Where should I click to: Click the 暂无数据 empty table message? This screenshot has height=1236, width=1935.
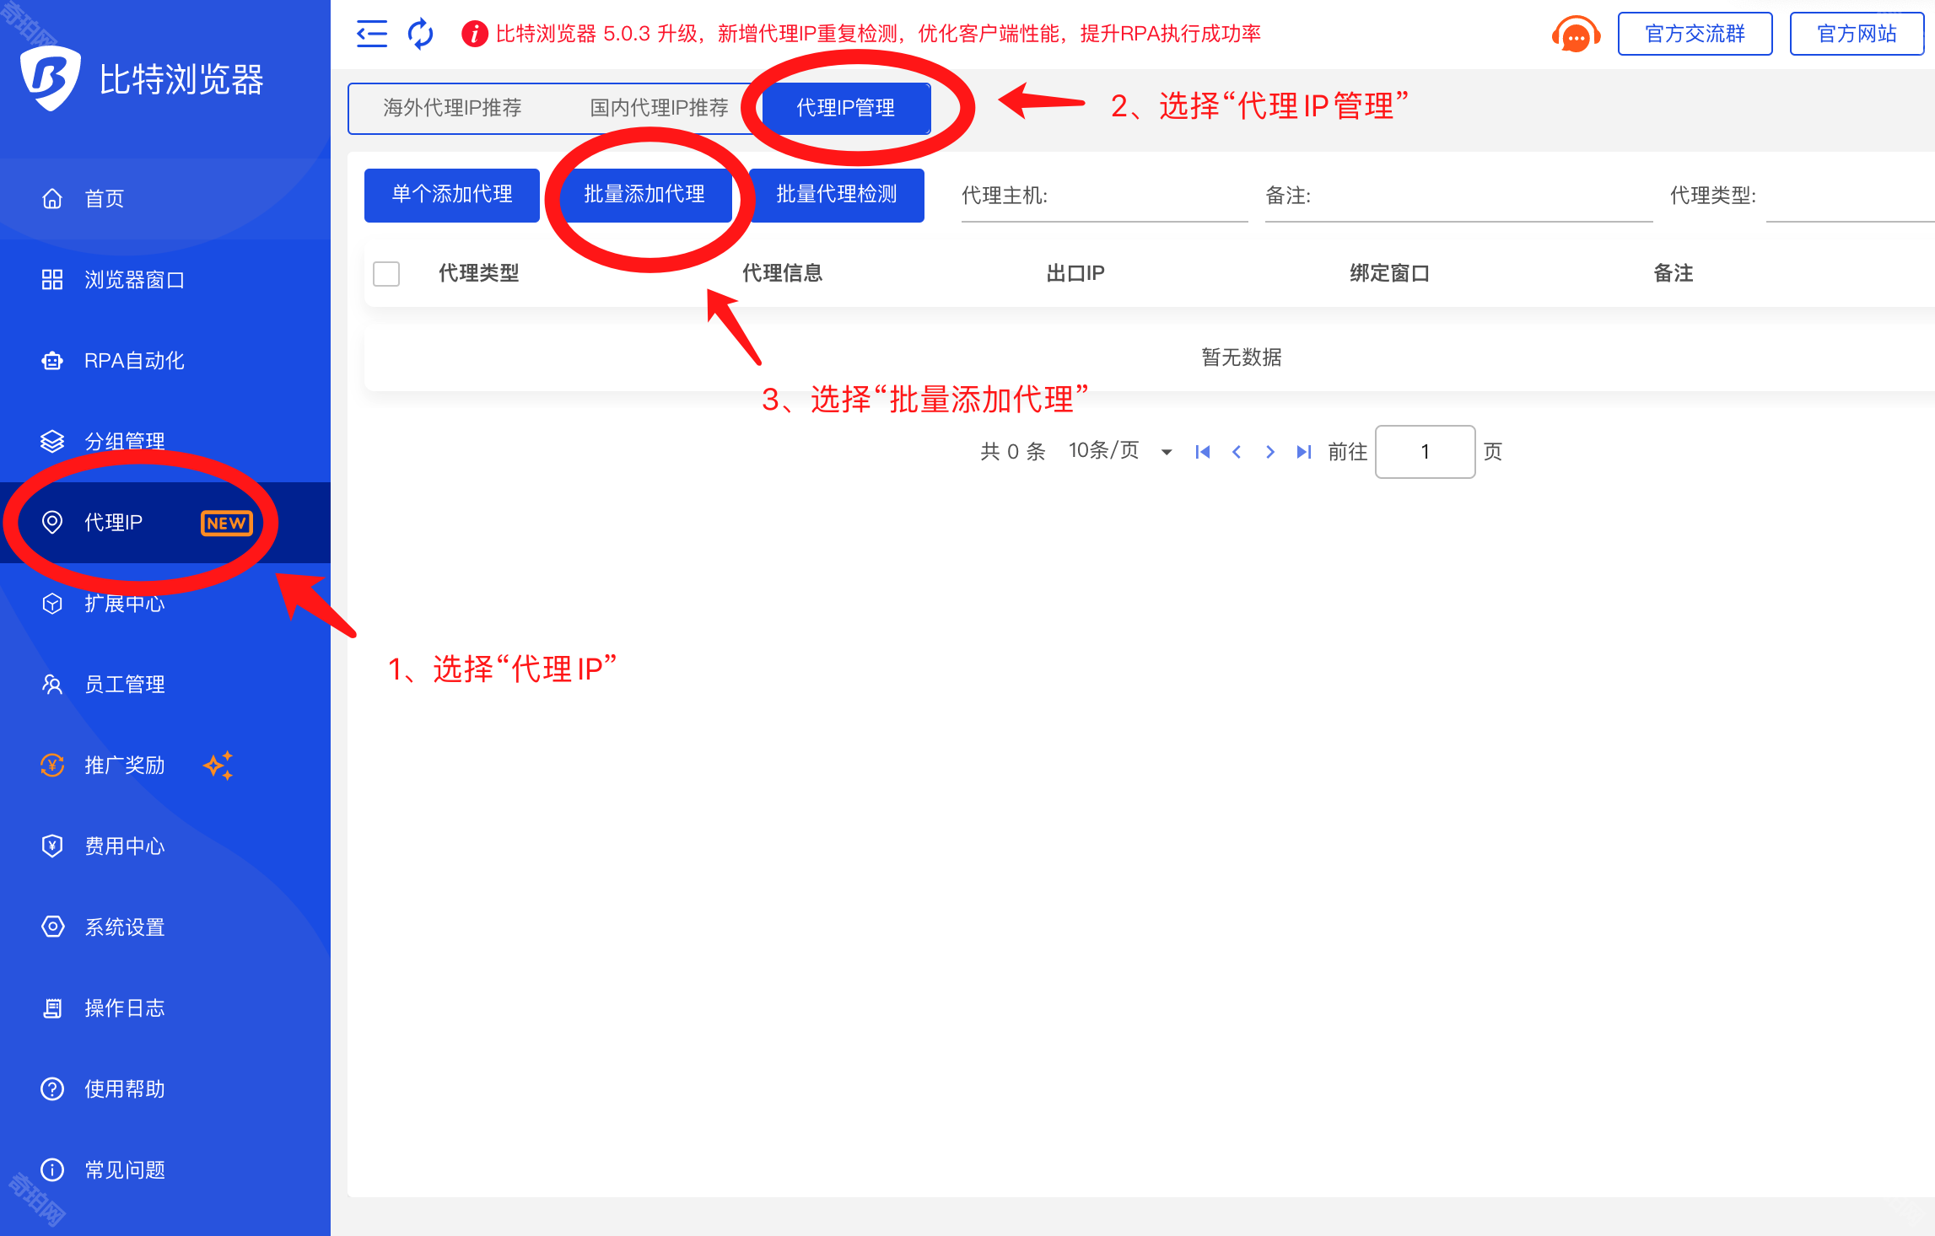click(1242, 357)
